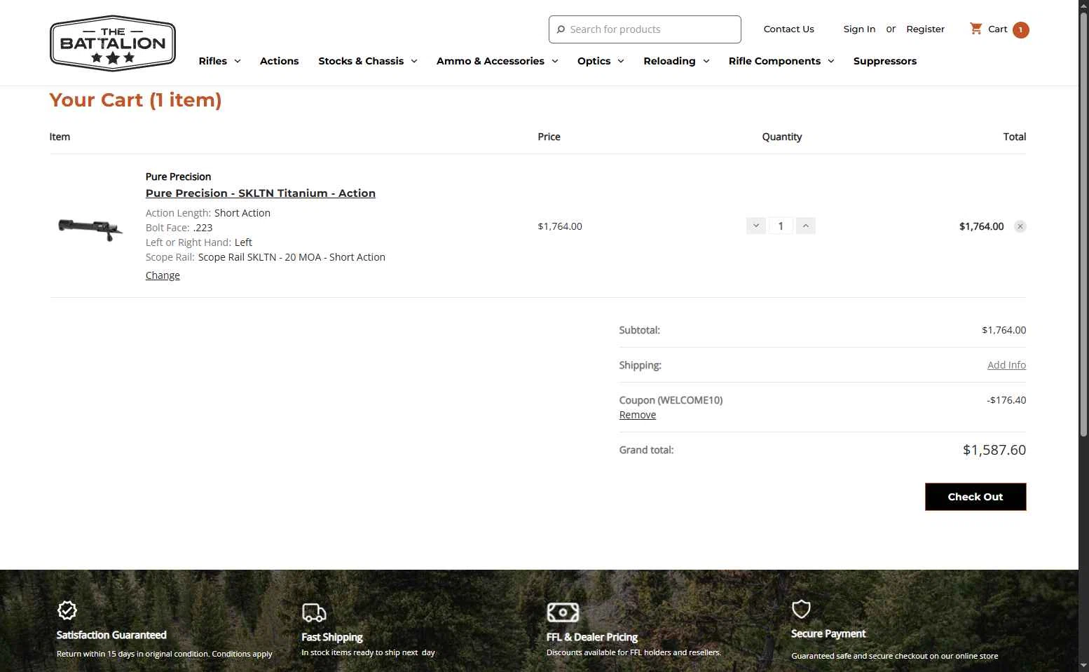Click Add Info for shipping

1006,365
